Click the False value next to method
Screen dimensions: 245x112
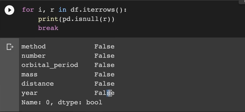point(104,46)
